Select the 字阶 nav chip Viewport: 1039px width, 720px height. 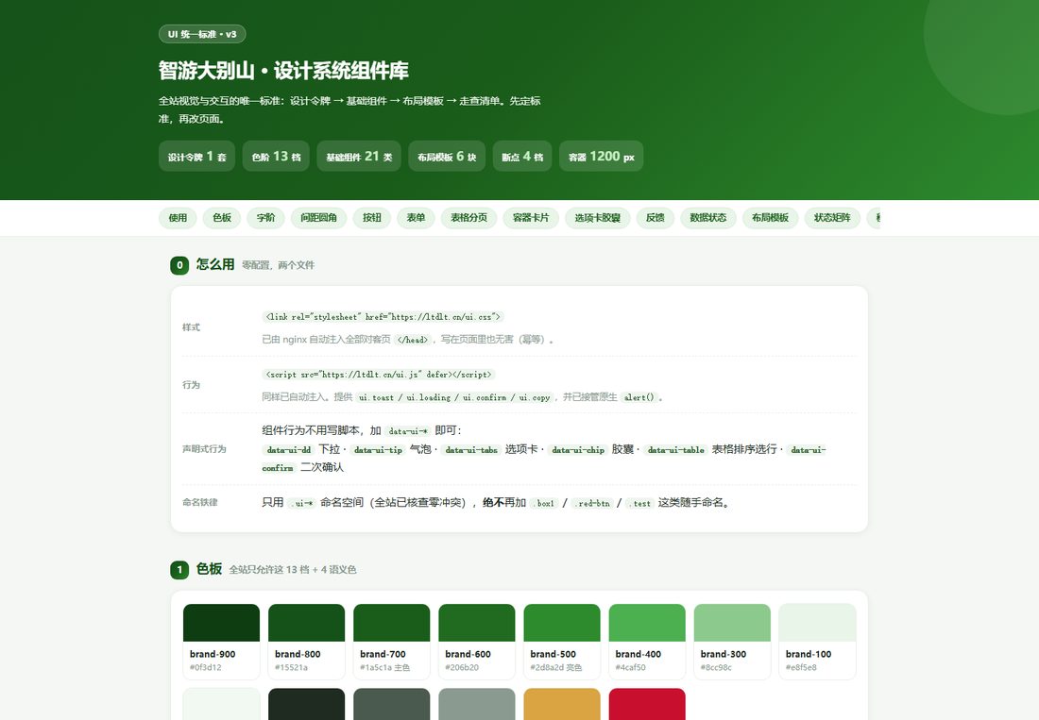point(265,218)
